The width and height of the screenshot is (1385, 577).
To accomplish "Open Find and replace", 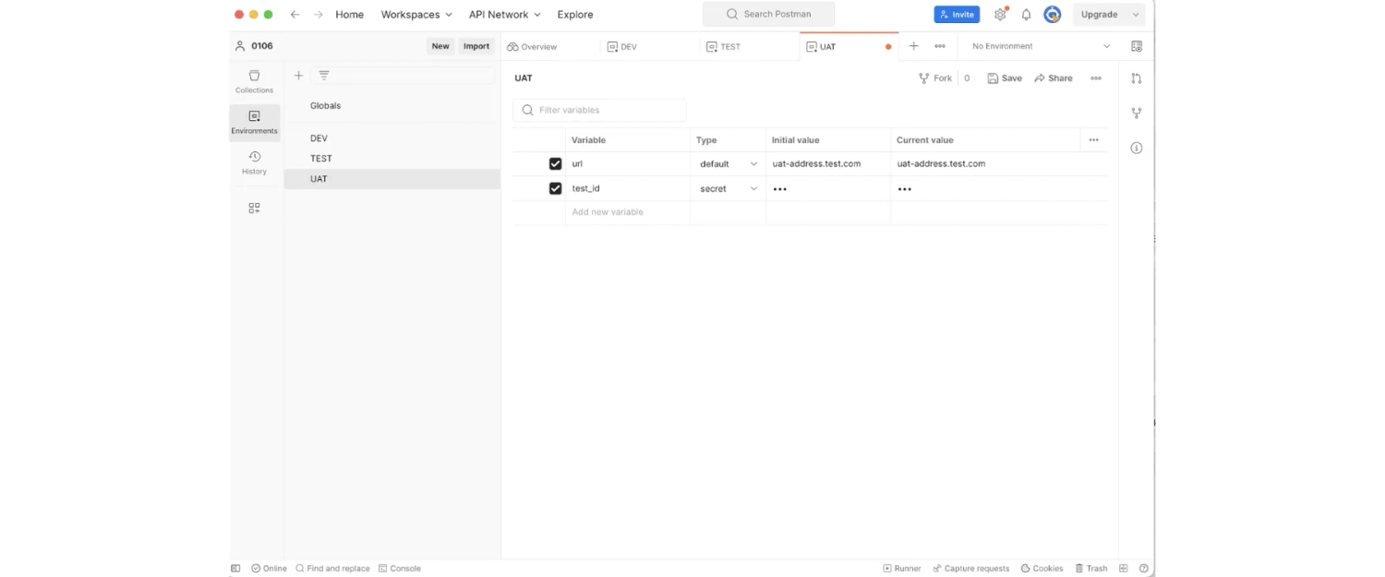I will pos(332,569).
